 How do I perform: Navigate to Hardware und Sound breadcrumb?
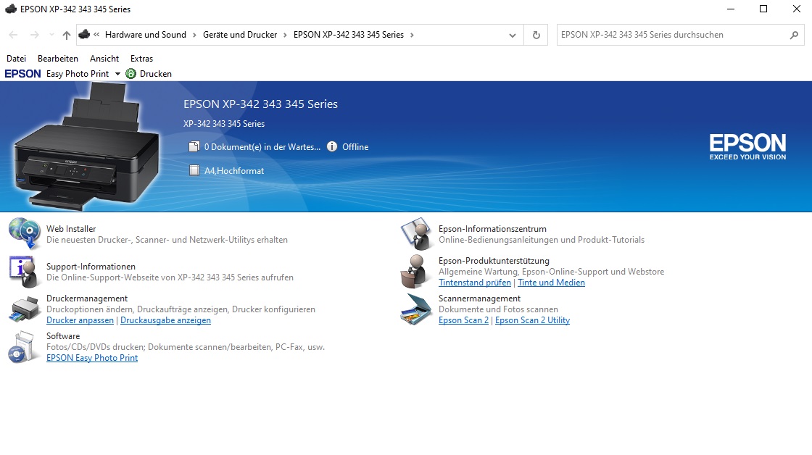146,35
